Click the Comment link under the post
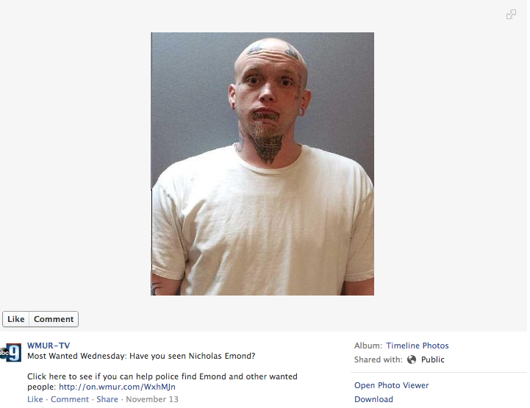The height and width of the screenshot is (408, 530). [x=70, y=399]
